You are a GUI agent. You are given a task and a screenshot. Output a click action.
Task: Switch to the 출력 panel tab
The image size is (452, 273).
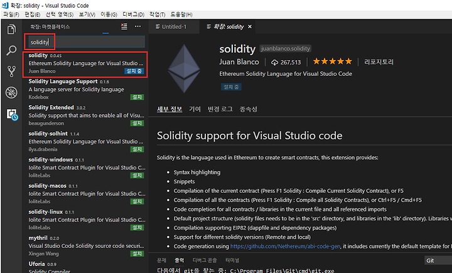click(x=179, y=260)
